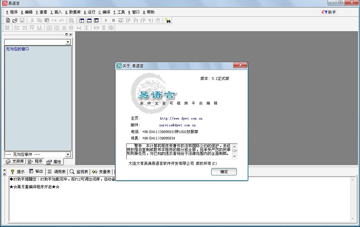
Task: Click the Open folder toolbar icon
Action: pos(15,21)
